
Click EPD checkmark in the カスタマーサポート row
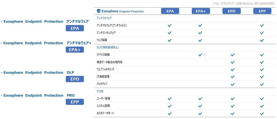[x=233, y=114]
